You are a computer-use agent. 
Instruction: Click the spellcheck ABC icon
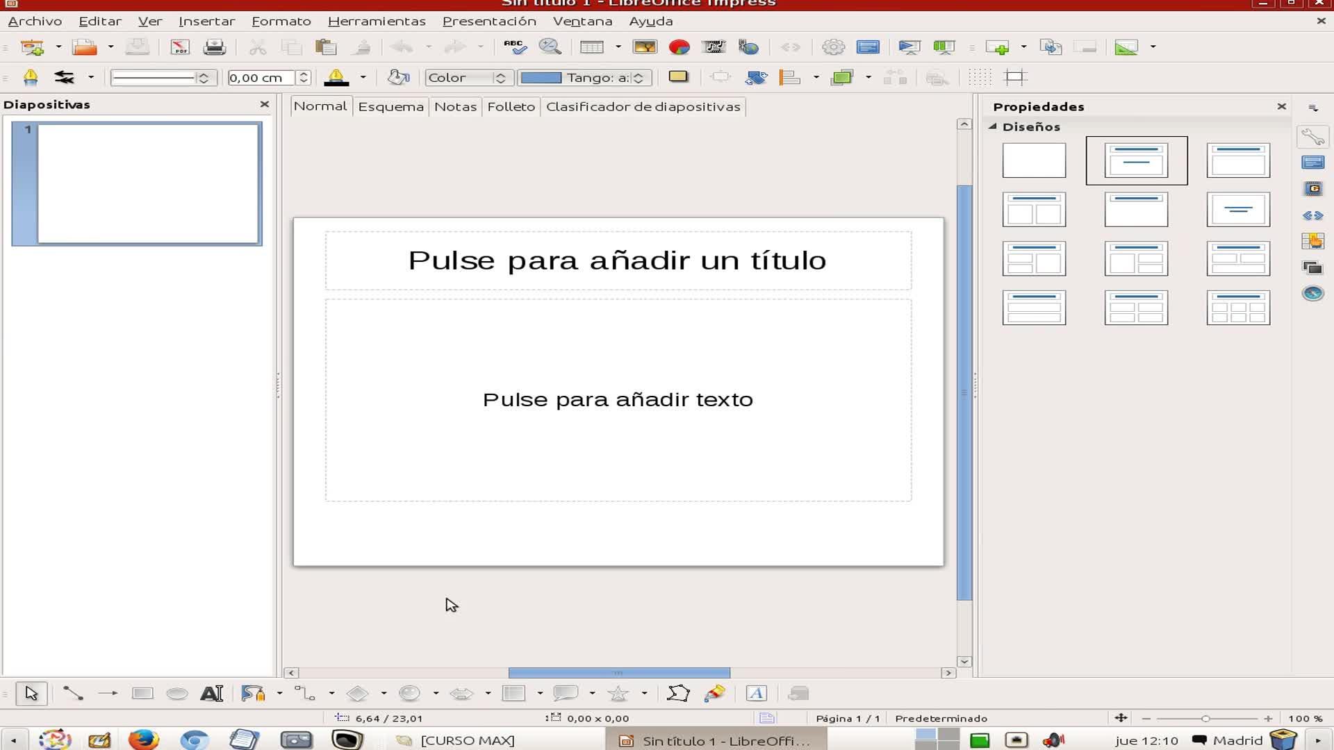(x=514, y=47)
